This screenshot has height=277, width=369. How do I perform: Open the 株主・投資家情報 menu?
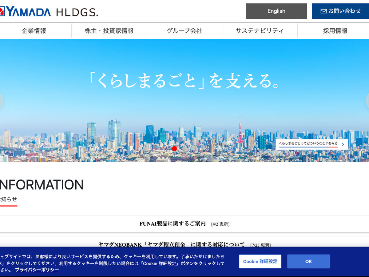109,31
